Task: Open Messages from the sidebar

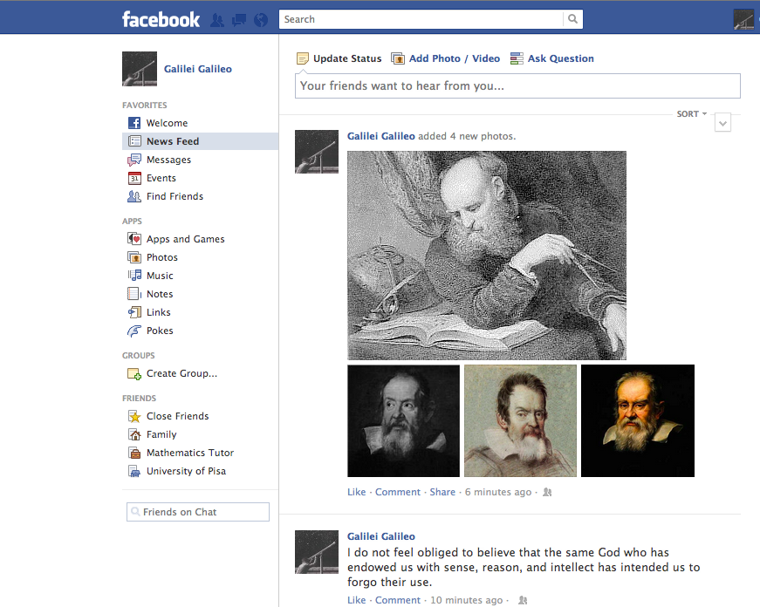Action: point(168,160)
